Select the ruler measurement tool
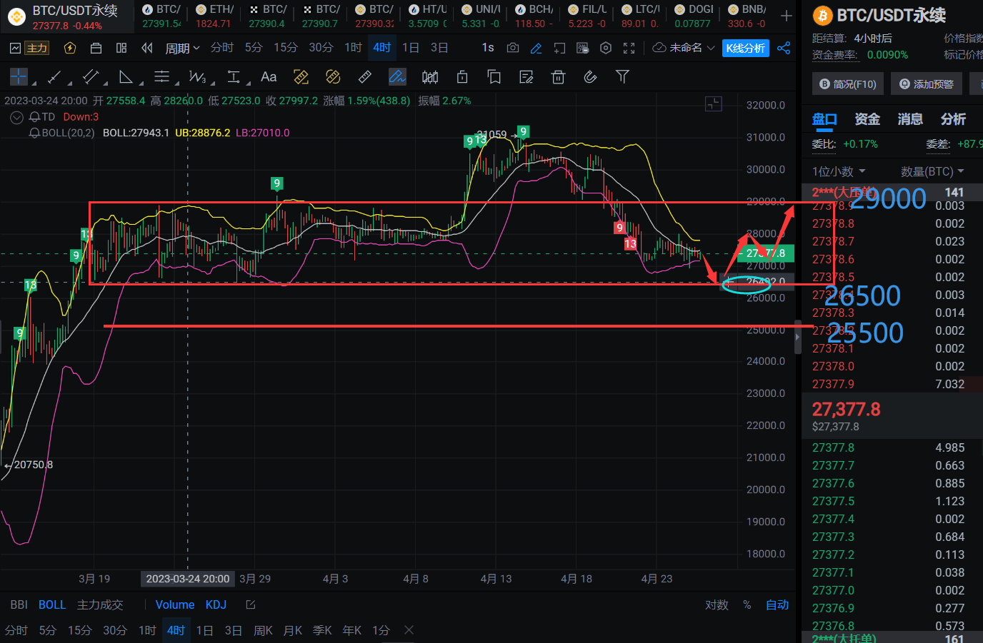Image resolution: width=983 pixels, height=643 pixels. click(364, 77)
